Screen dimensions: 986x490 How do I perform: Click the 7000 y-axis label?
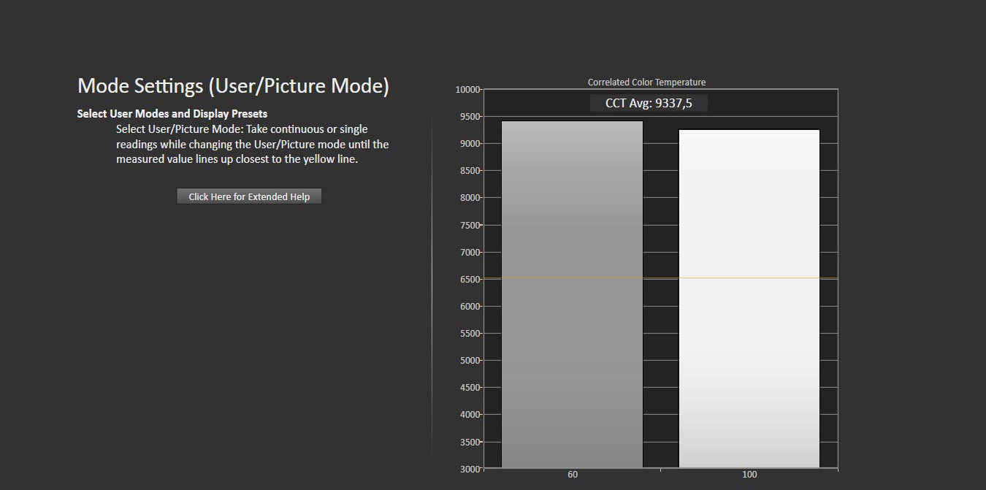(x=468, y=252)
